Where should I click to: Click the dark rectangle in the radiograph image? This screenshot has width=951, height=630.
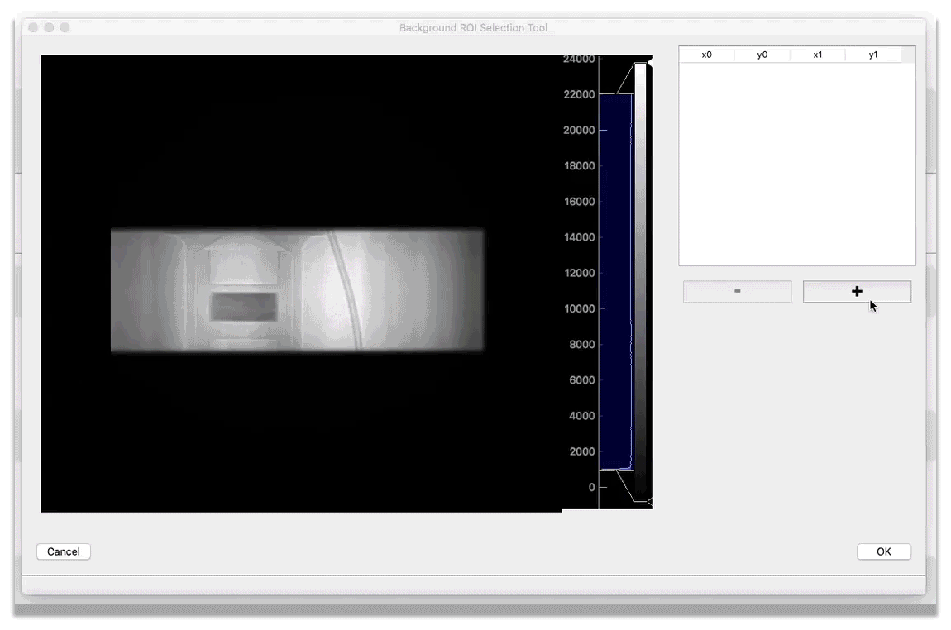(243, 307)
